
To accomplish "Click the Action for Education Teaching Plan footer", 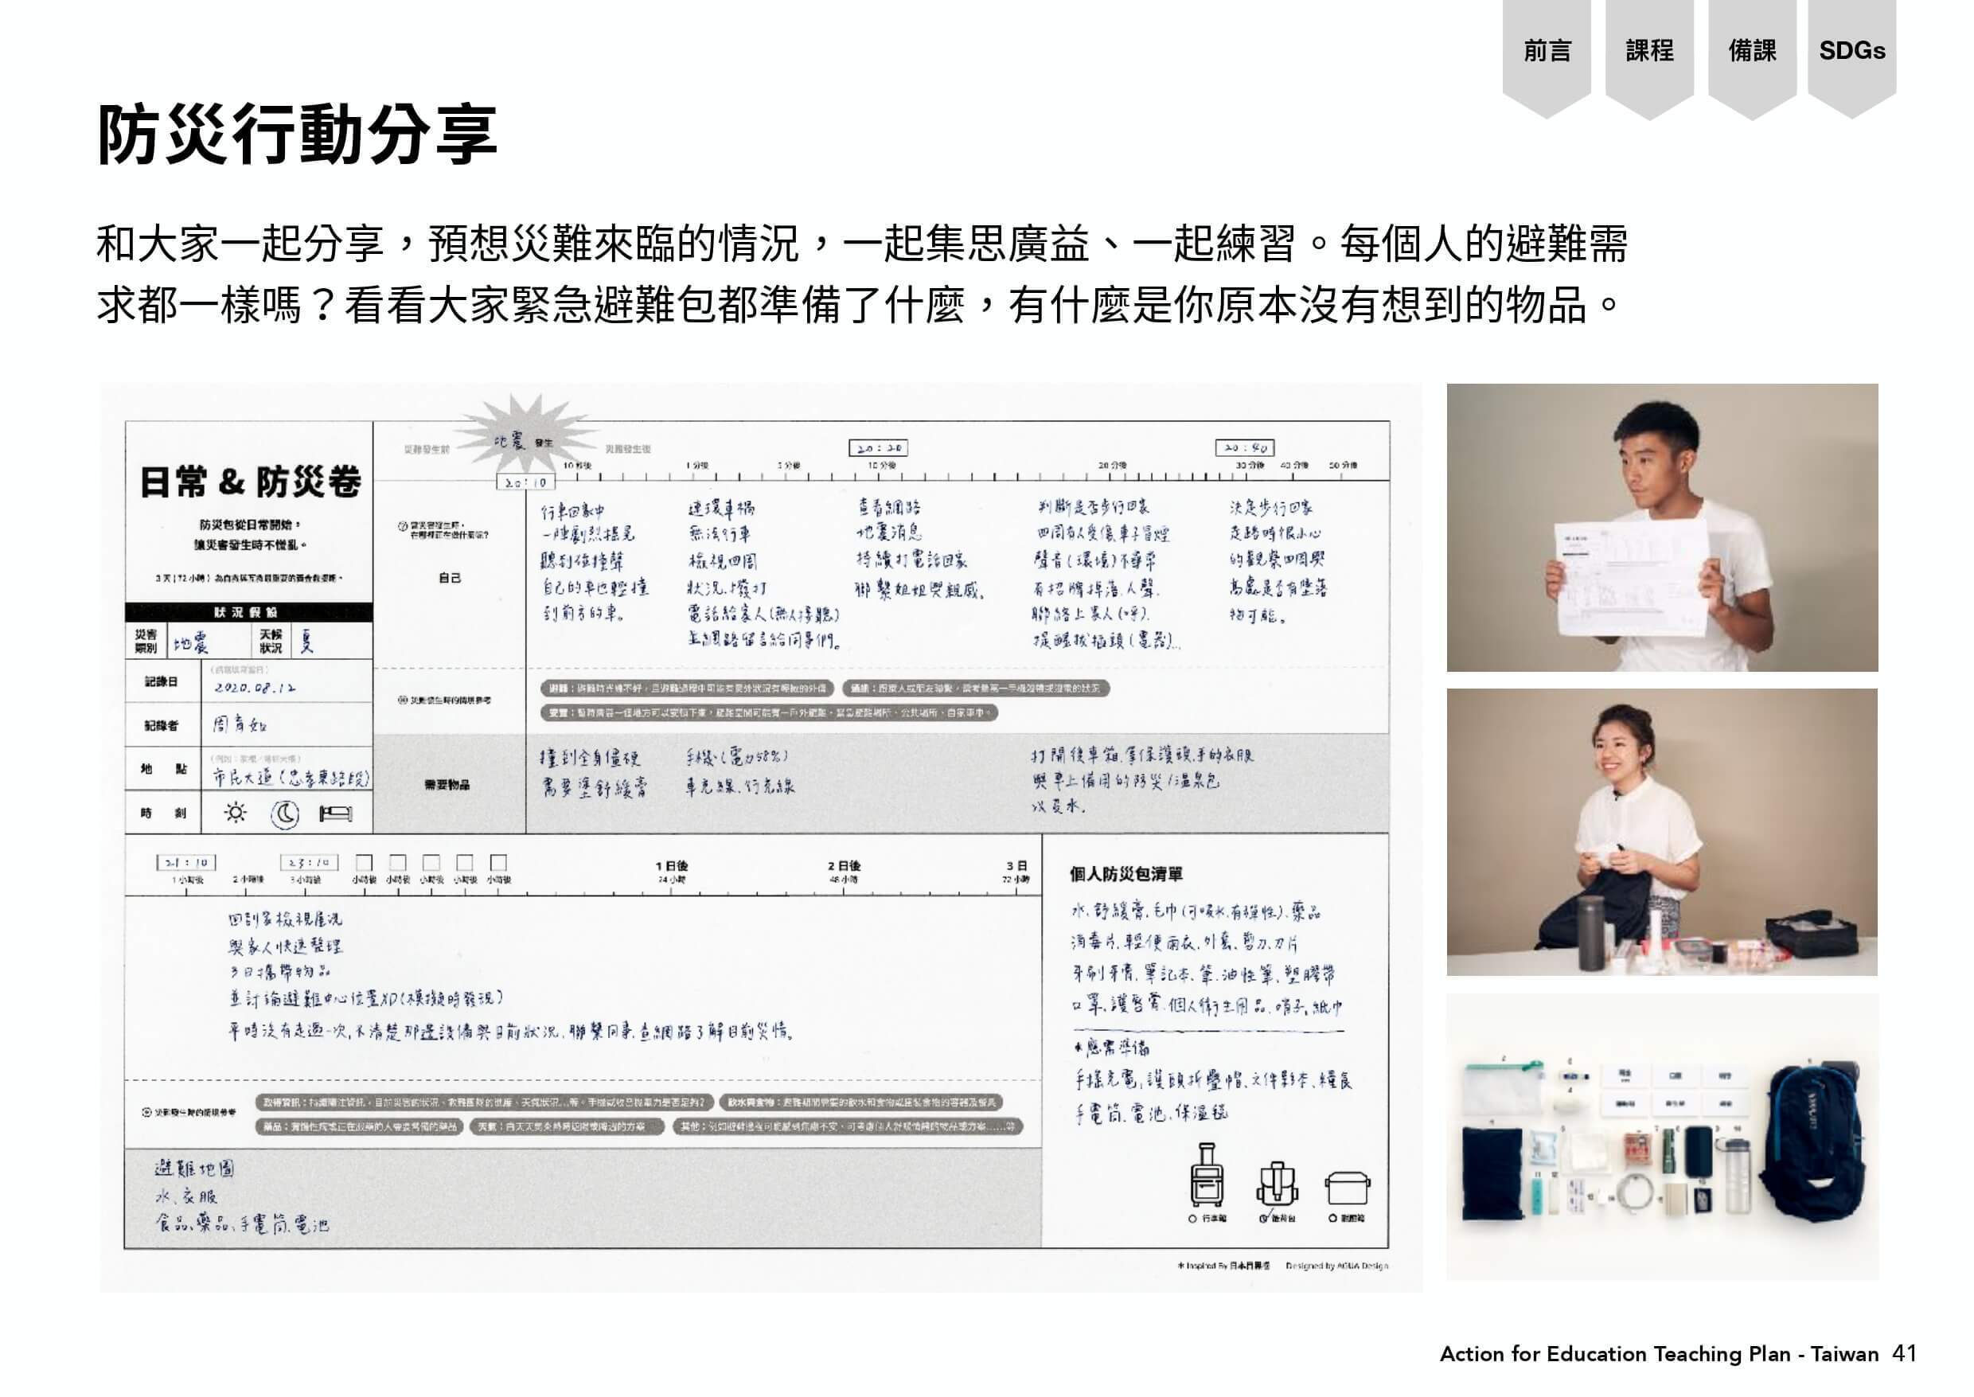I will click(1658, 1354).
